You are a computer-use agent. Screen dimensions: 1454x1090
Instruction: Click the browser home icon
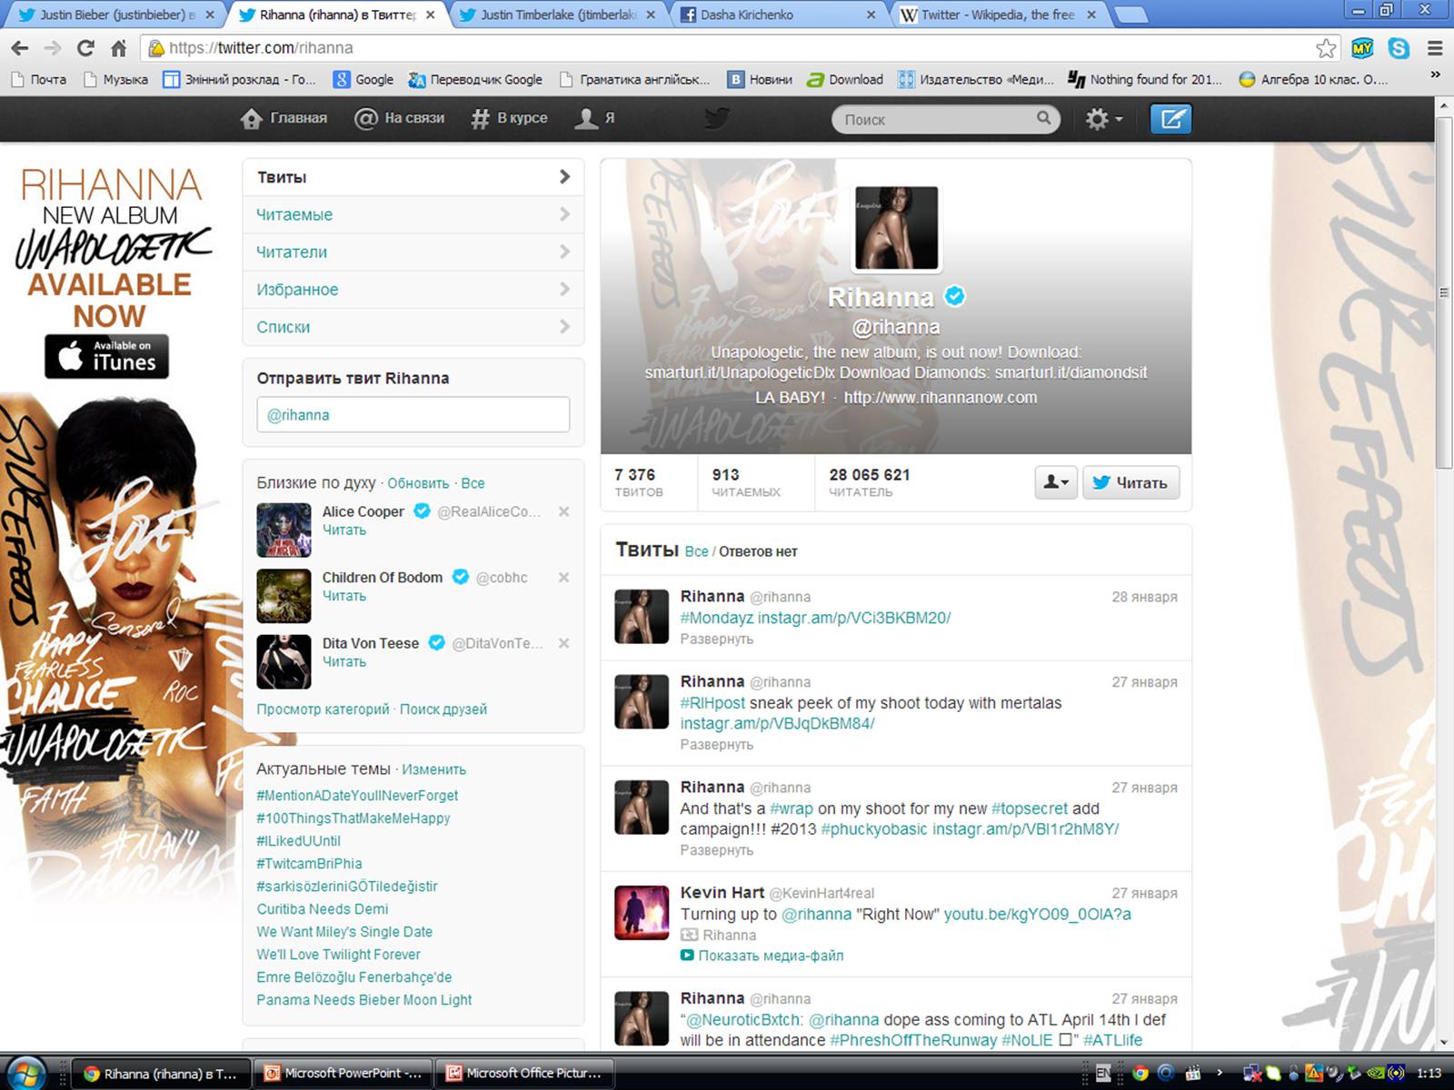point(119,48)
